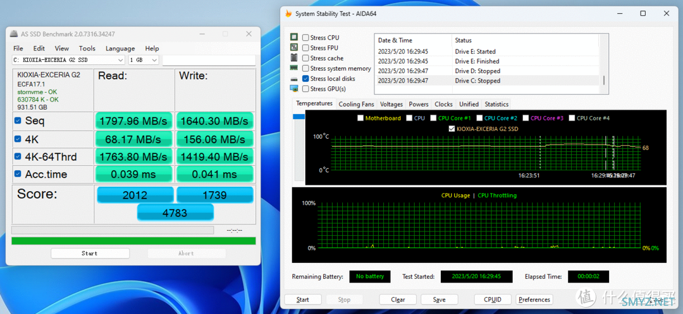Click the AIDA64 flame title bar icon

[x=288, y=13]
